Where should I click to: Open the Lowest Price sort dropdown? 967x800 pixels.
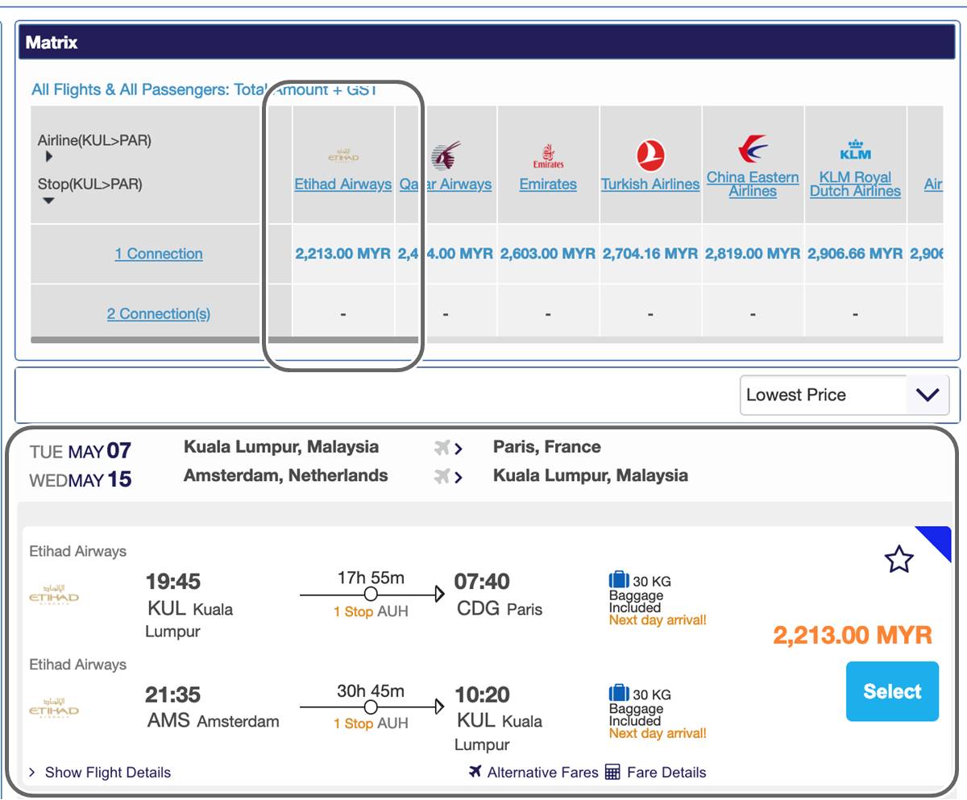[845, 395]
